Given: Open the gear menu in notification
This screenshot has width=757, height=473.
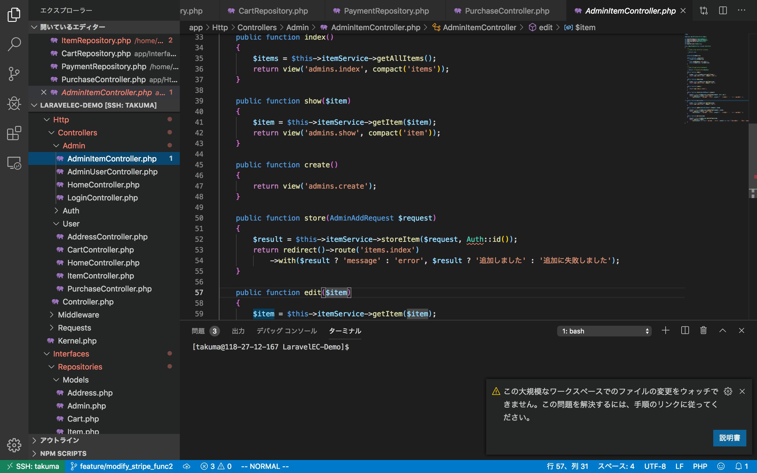Looking at the screenshot, I should click(x=728, y=391).
